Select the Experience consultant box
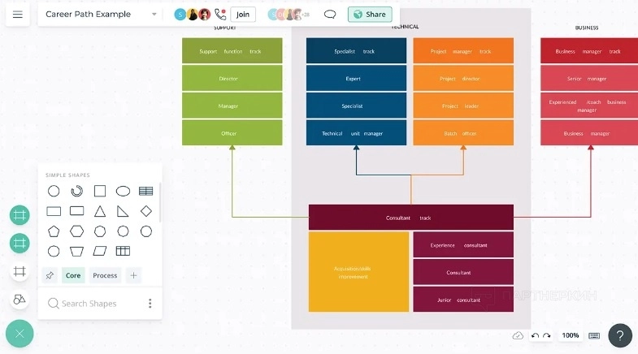 coord(463,244)
